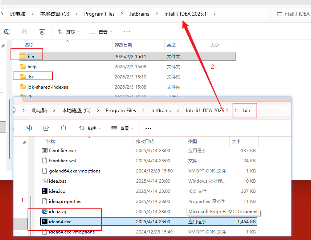Sort by 名称 column in the bin window
311x240 pixels.
pyautogui.click(x=50, y=141)
